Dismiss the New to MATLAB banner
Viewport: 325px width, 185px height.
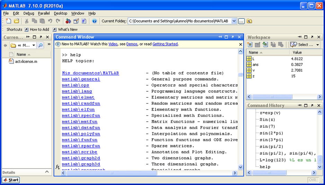click(240, 44)
